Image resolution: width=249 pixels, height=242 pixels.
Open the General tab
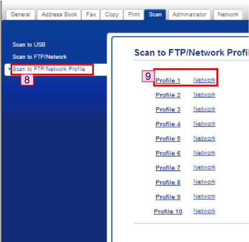[x=20, y=14]
